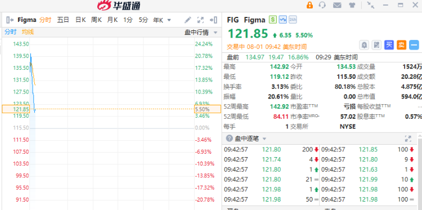This screenshot has width=422, height=210.
Task: Switch to the 五日 chart tab
Action: pyautogui.click(x=63, y=20)
